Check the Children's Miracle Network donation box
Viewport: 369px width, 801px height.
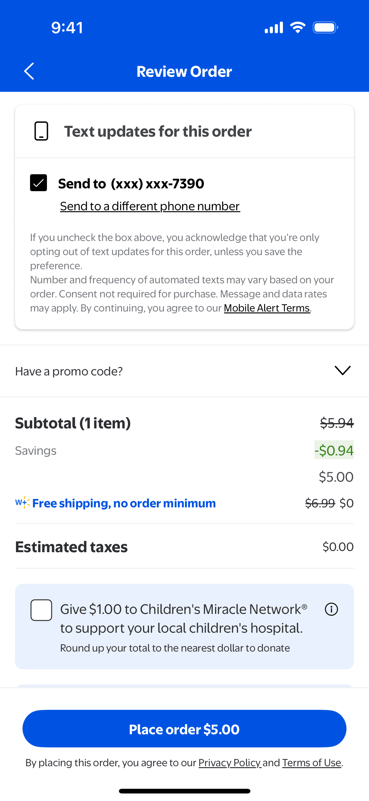coord(41,610)
